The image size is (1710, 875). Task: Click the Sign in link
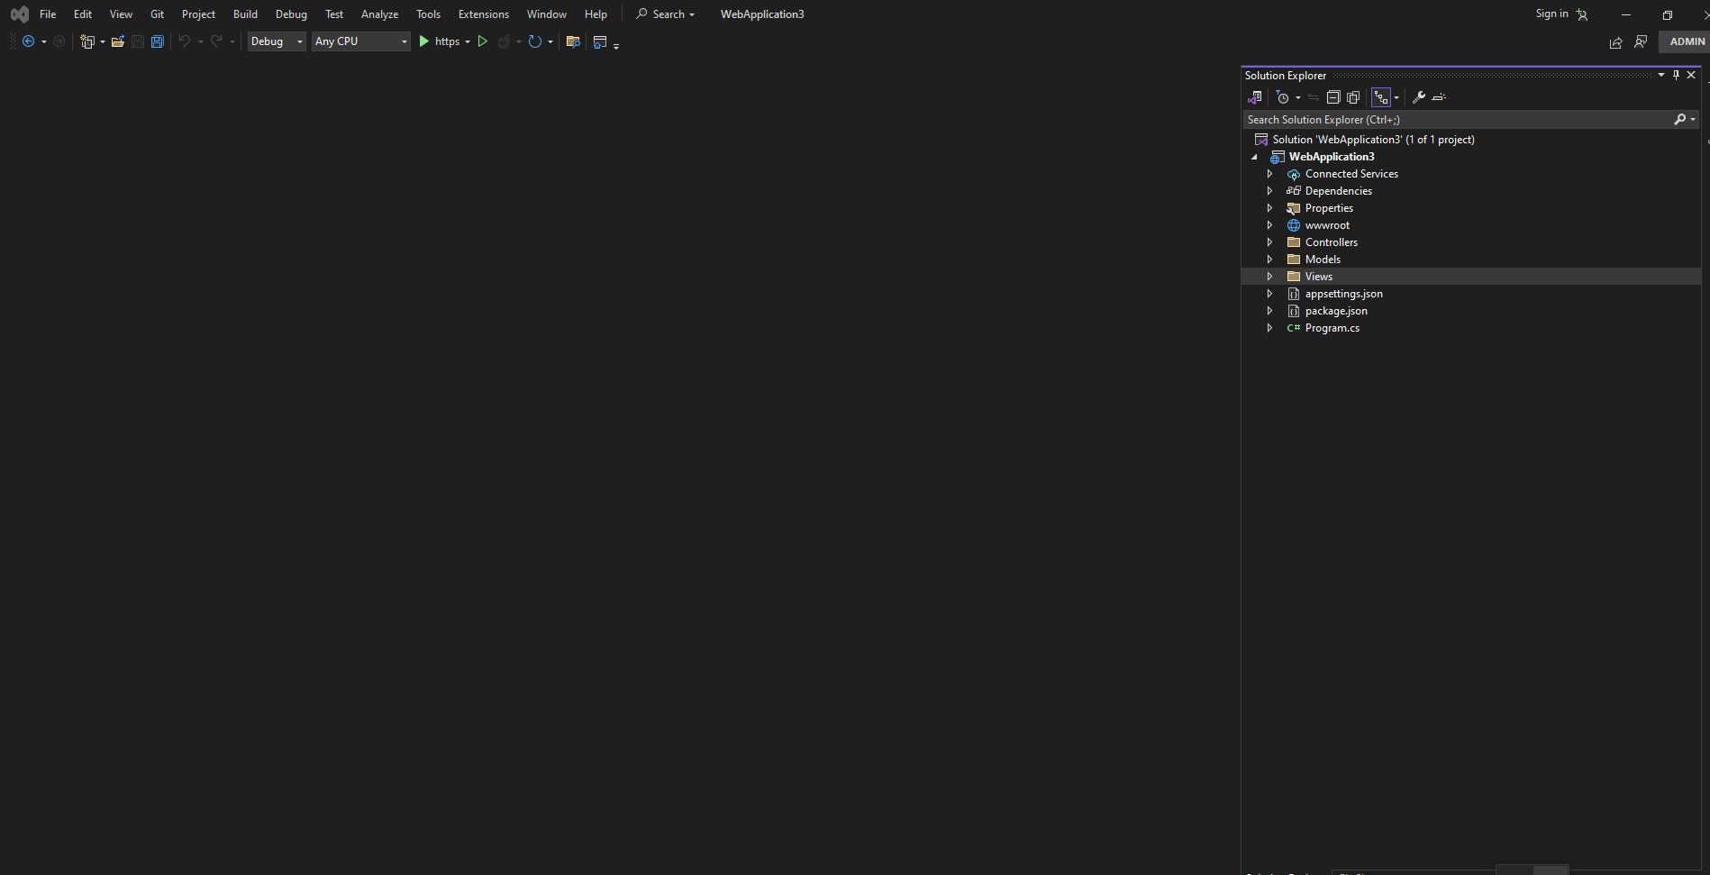click(x=1551, y=14)
